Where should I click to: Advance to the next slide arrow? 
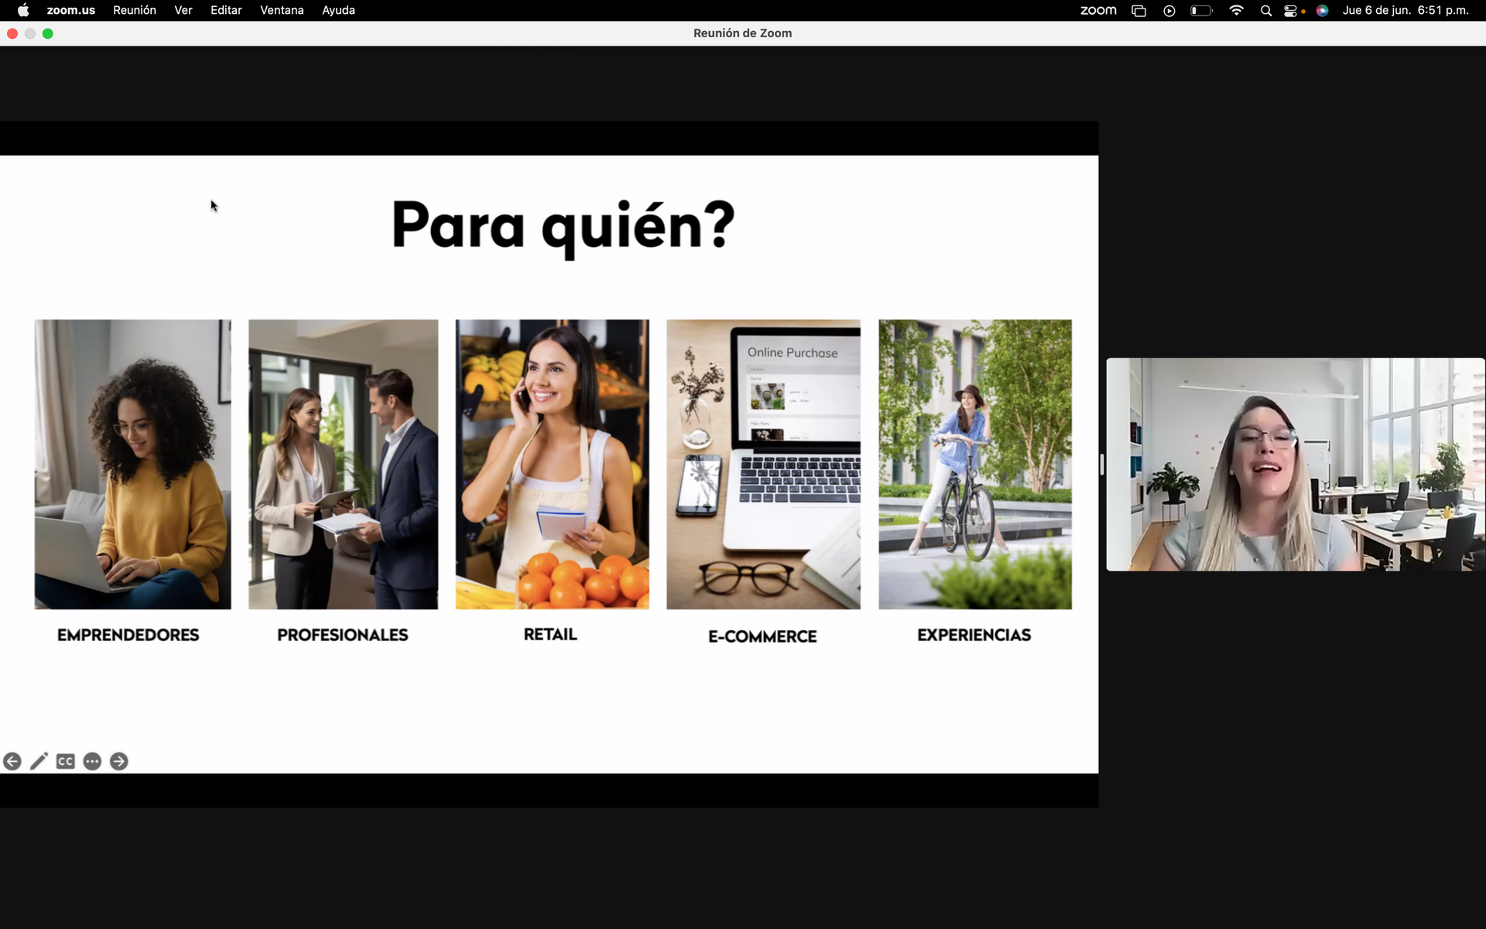click(x=118, y=761)
